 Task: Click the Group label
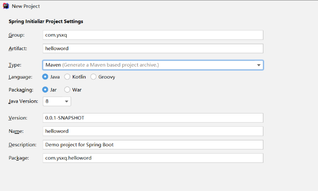16,35
